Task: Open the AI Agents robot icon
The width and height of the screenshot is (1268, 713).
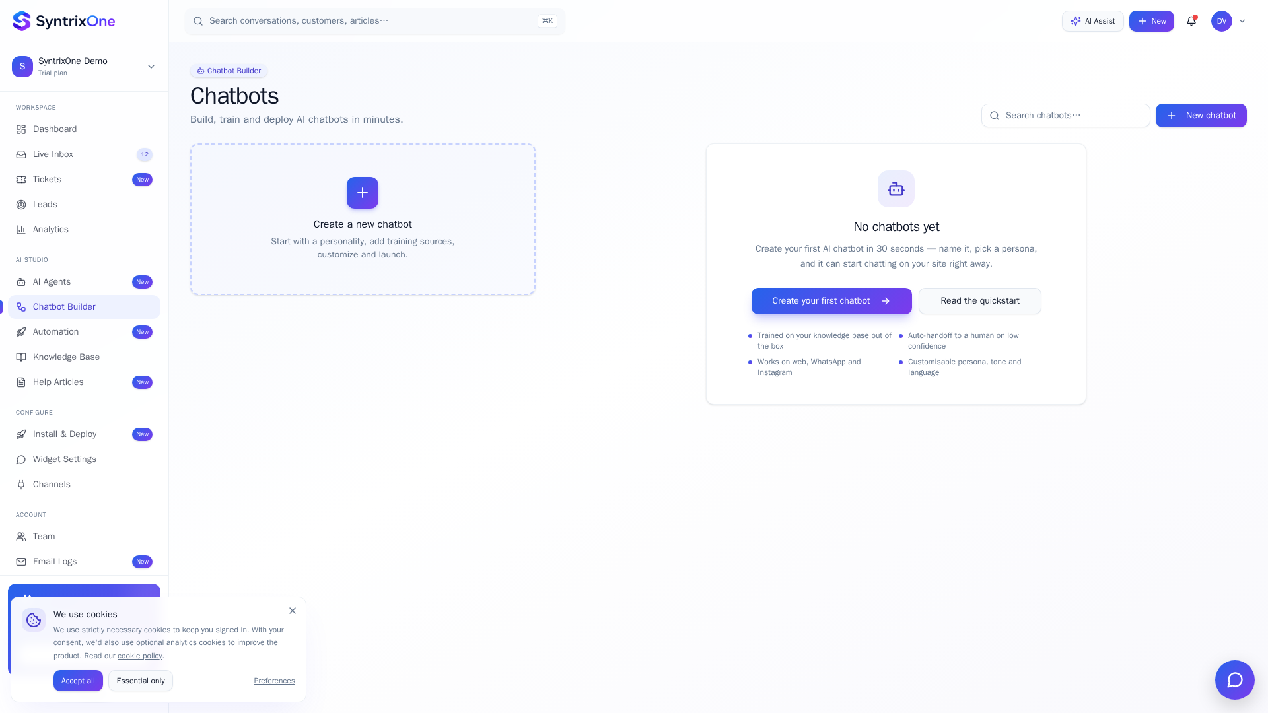Action: point(21,282)
